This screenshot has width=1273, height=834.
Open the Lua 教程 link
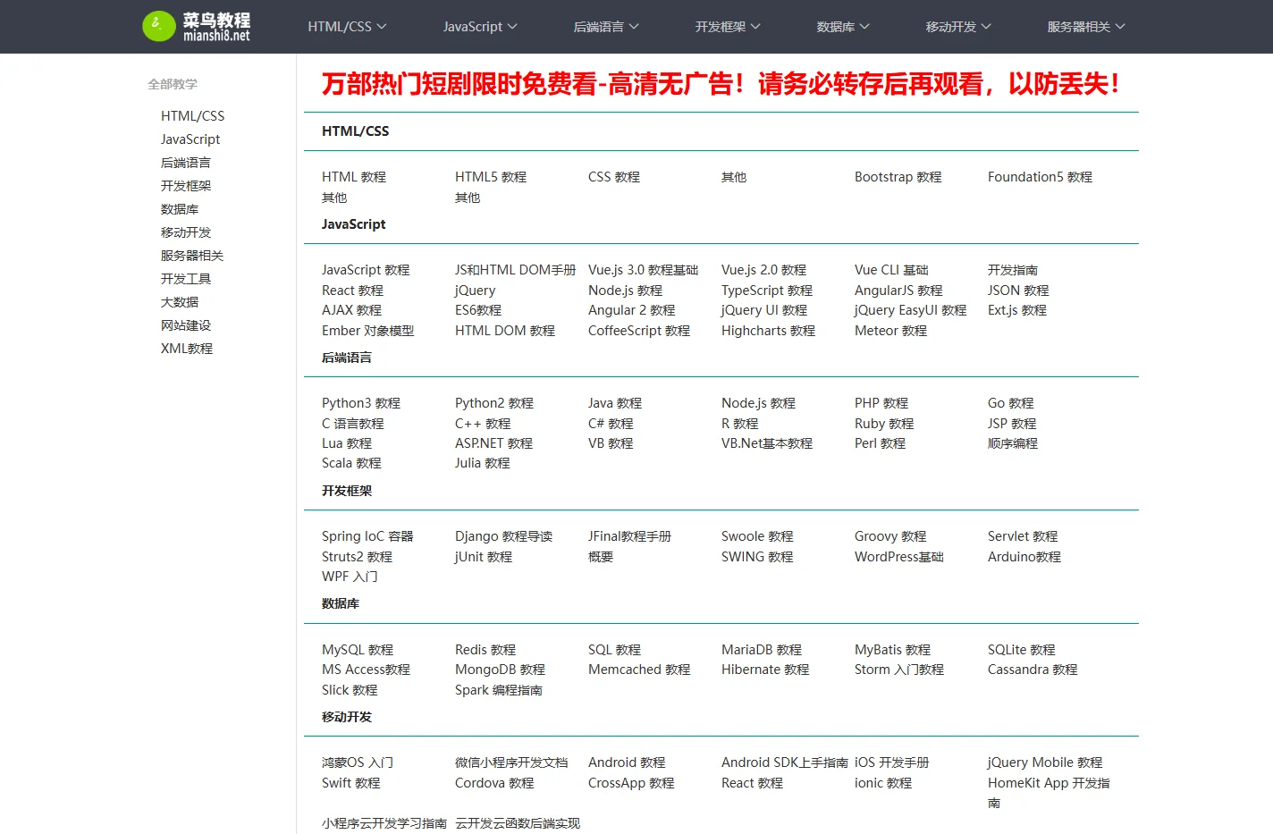point(347,443)
